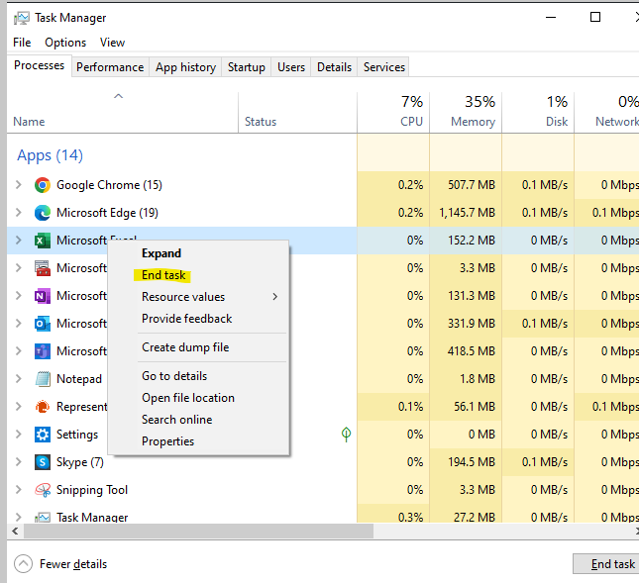Click the horizontal scrollbar thumb
The height and width of the screenshot is (583, 639).
tap(198, 531)
